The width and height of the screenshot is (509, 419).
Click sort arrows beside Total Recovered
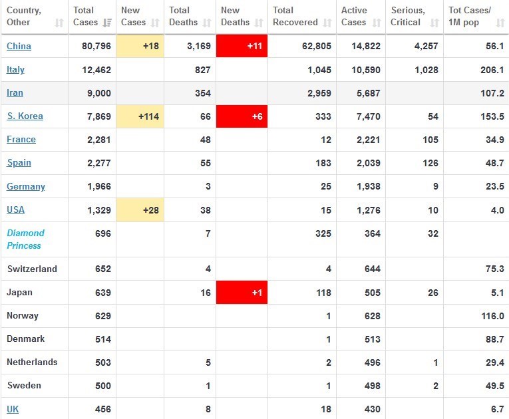tap(327, 23)
